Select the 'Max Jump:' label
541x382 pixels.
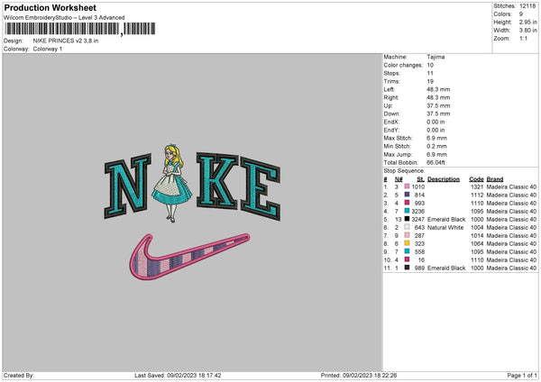[x=398, y=154]
